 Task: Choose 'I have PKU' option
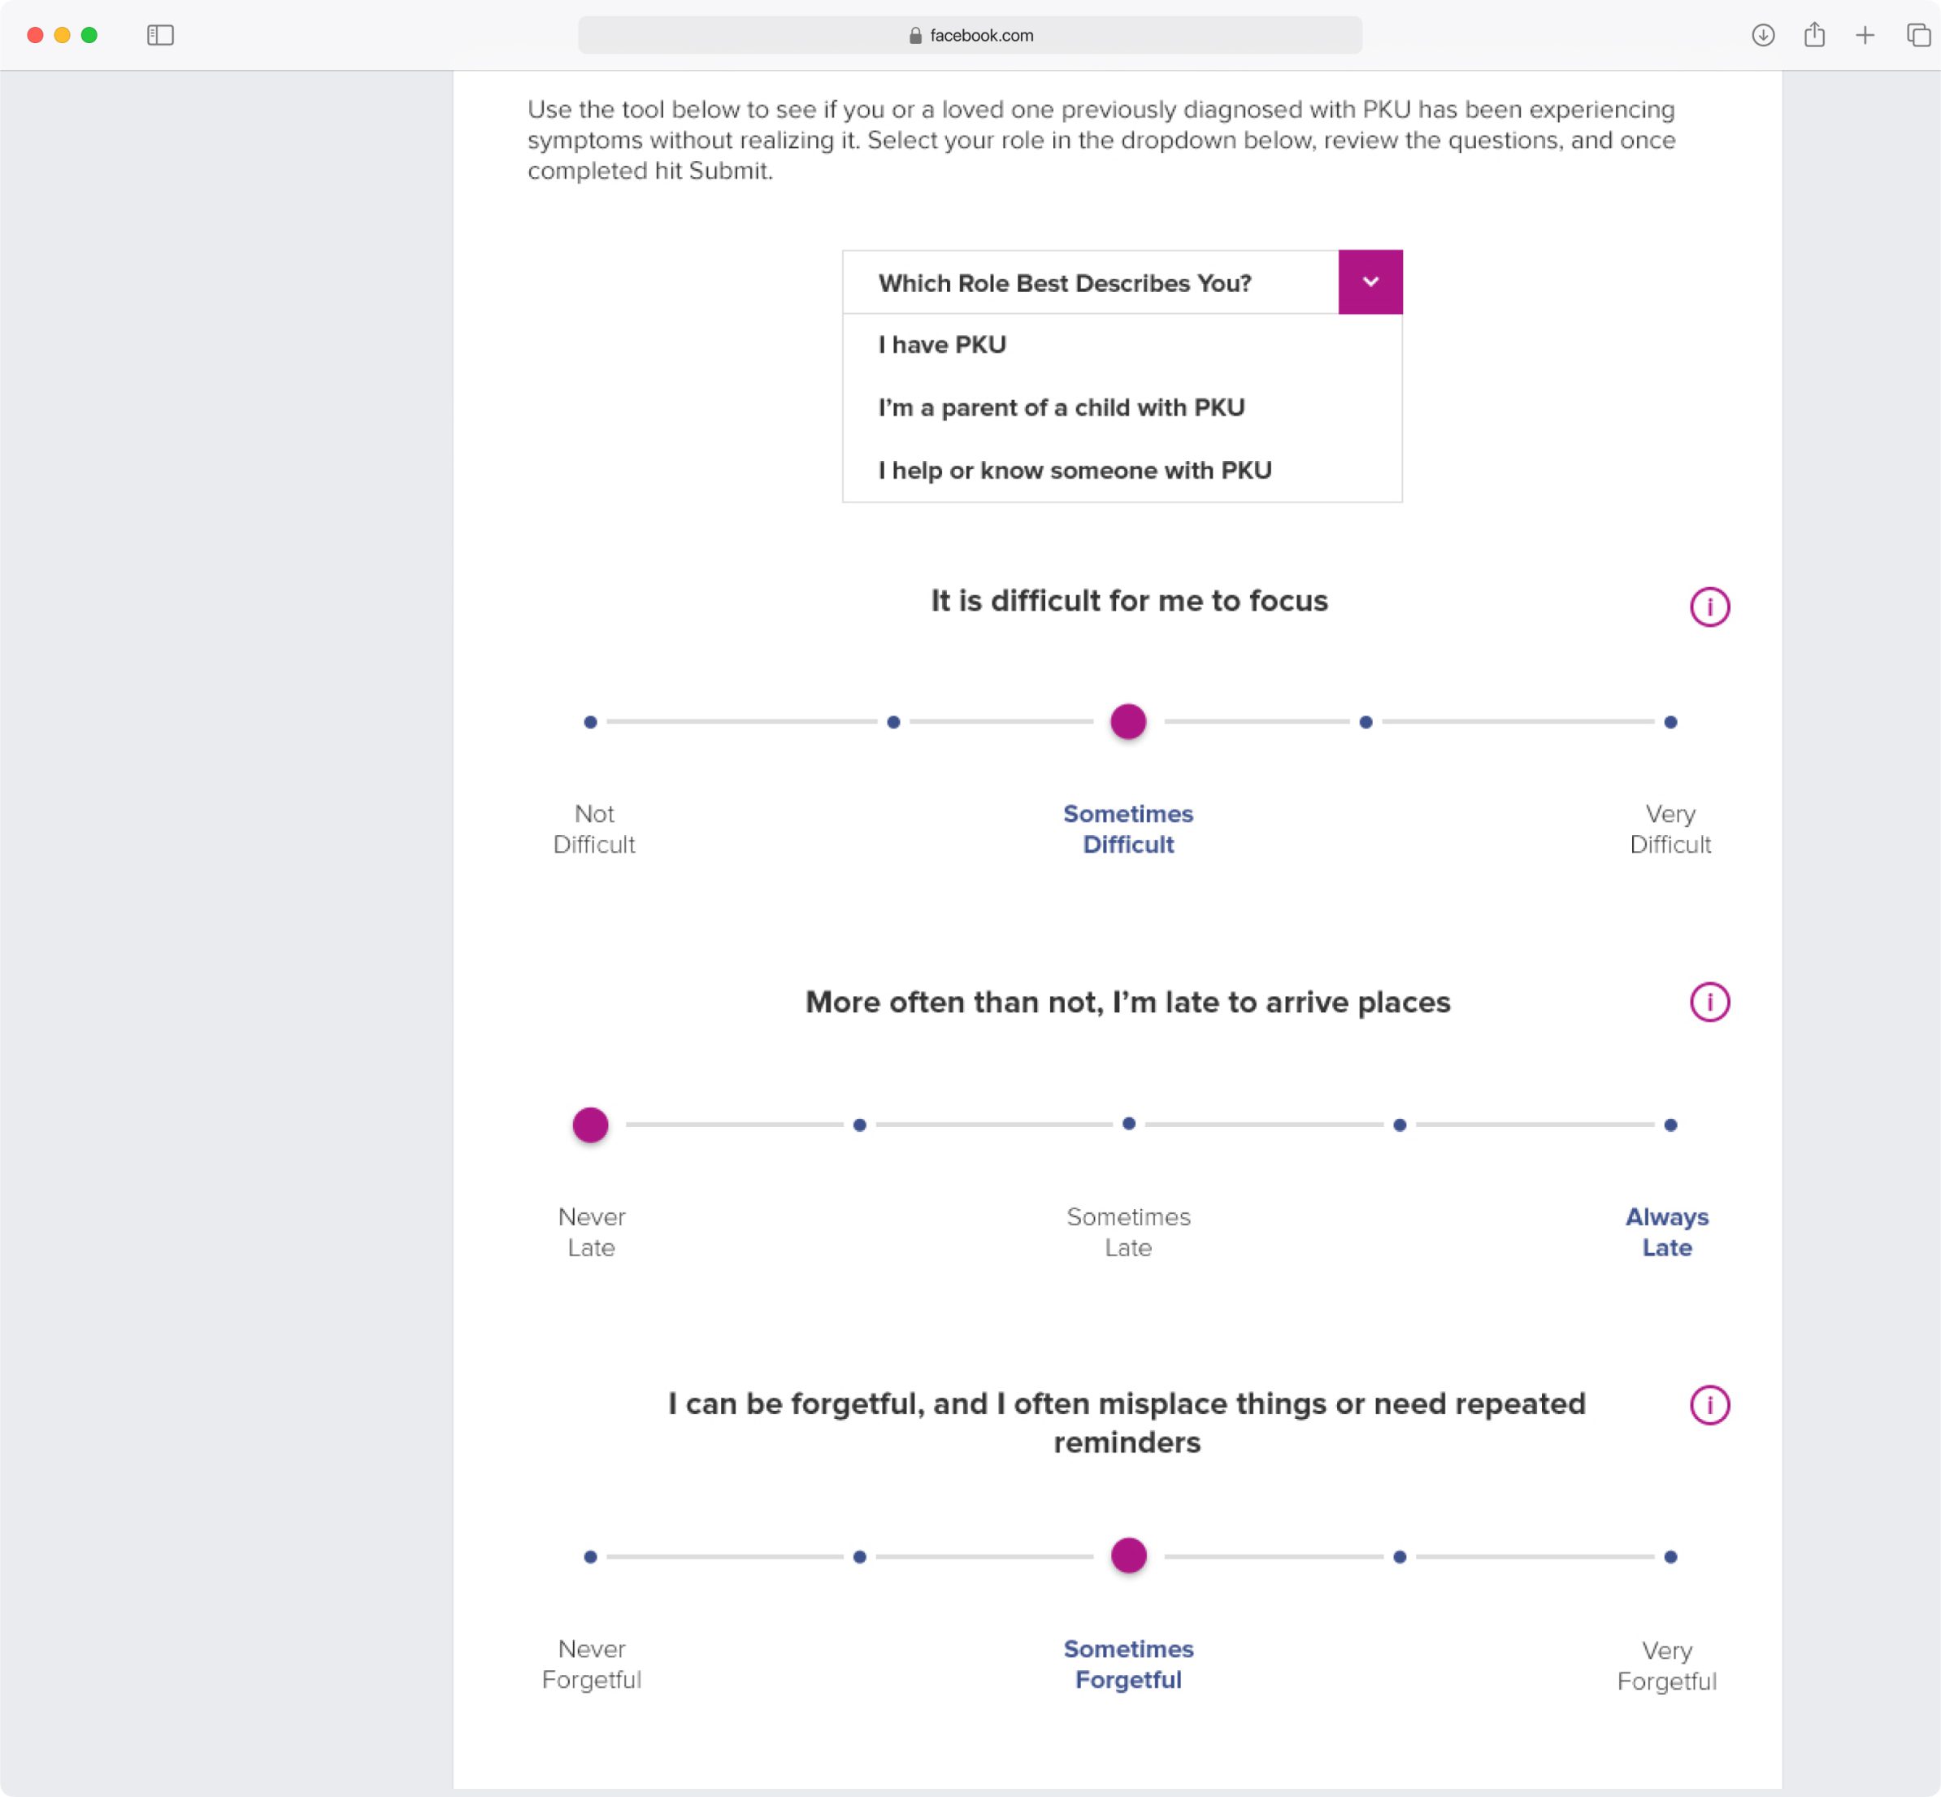coord(942,344)
